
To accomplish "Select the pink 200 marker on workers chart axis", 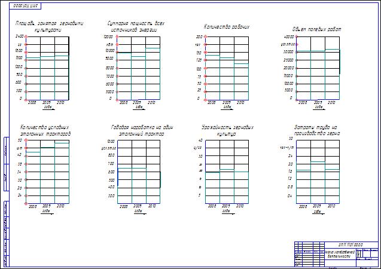I will (x=206, y=36).
